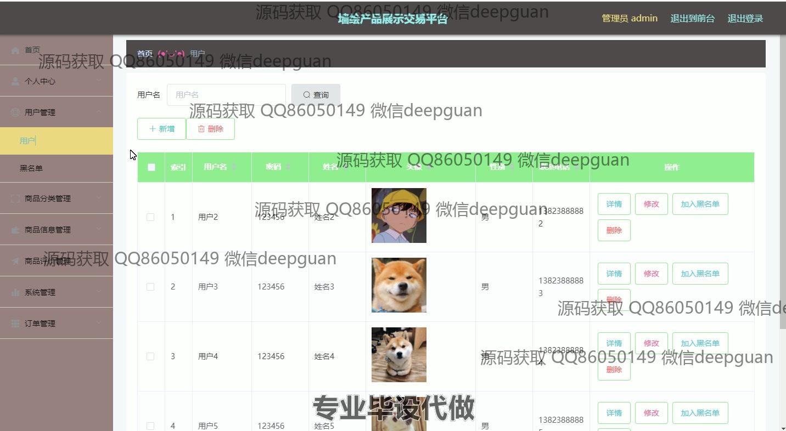The height and width of the screenshot is (431, 786).
Task: Click the person icon beside 个人中心
Action: tap(15, 81)
